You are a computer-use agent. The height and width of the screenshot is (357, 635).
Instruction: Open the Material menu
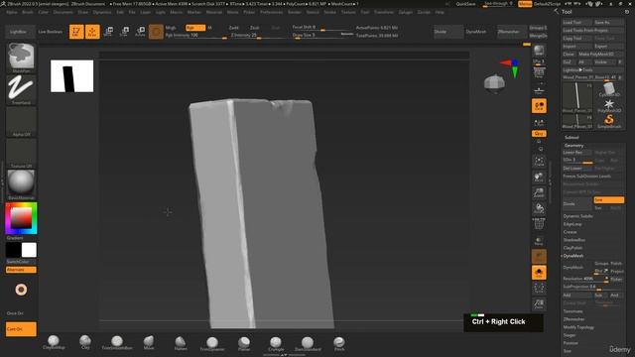pyautogui.click(x=214, y=12)
